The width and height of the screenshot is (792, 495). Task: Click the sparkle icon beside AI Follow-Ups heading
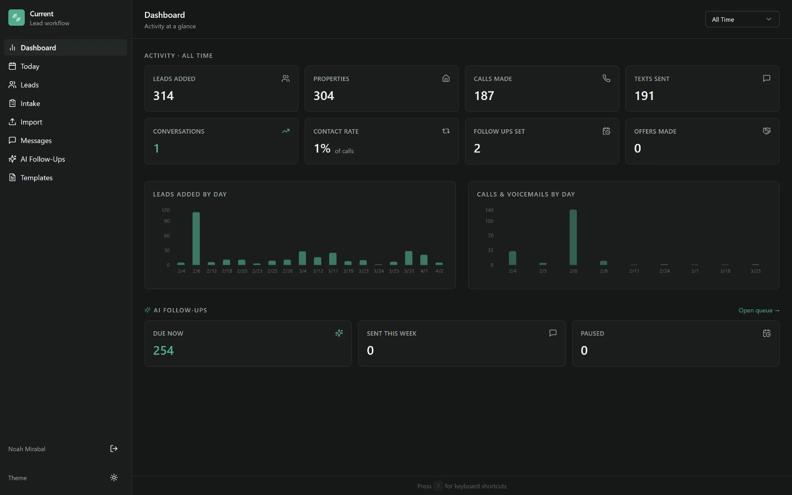(x=148, y=310)
